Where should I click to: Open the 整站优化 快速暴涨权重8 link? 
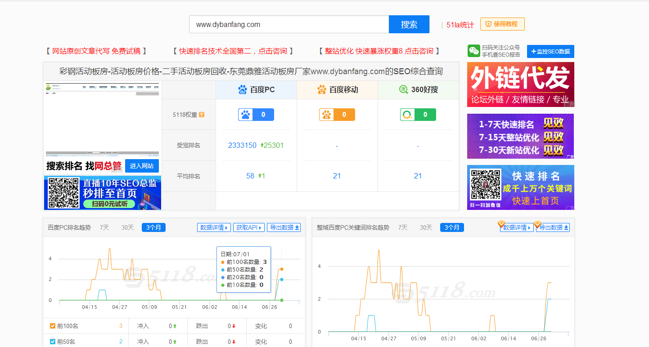point(379,51)
